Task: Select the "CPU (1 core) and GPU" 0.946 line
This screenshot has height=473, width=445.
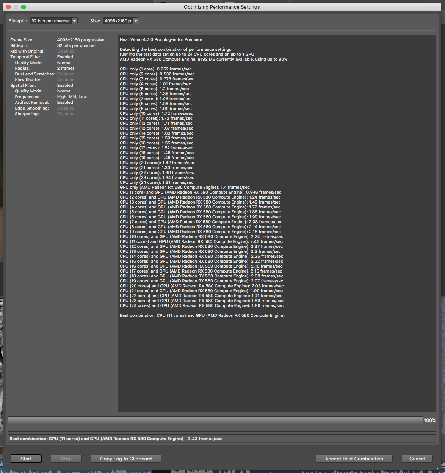Action: pyautogui.click(x=201, y=192)
